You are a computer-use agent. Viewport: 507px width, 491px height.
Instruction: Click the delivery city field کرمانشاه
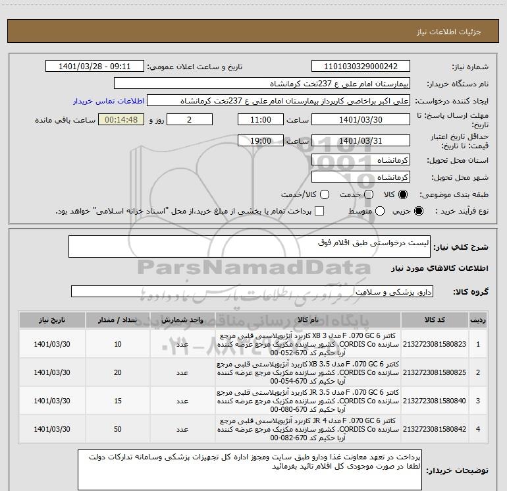pos(361,177)
